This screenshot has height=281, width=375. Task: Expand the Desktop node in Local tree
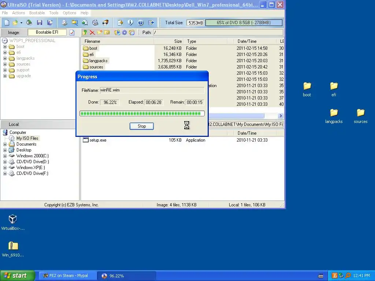point(5,150)
